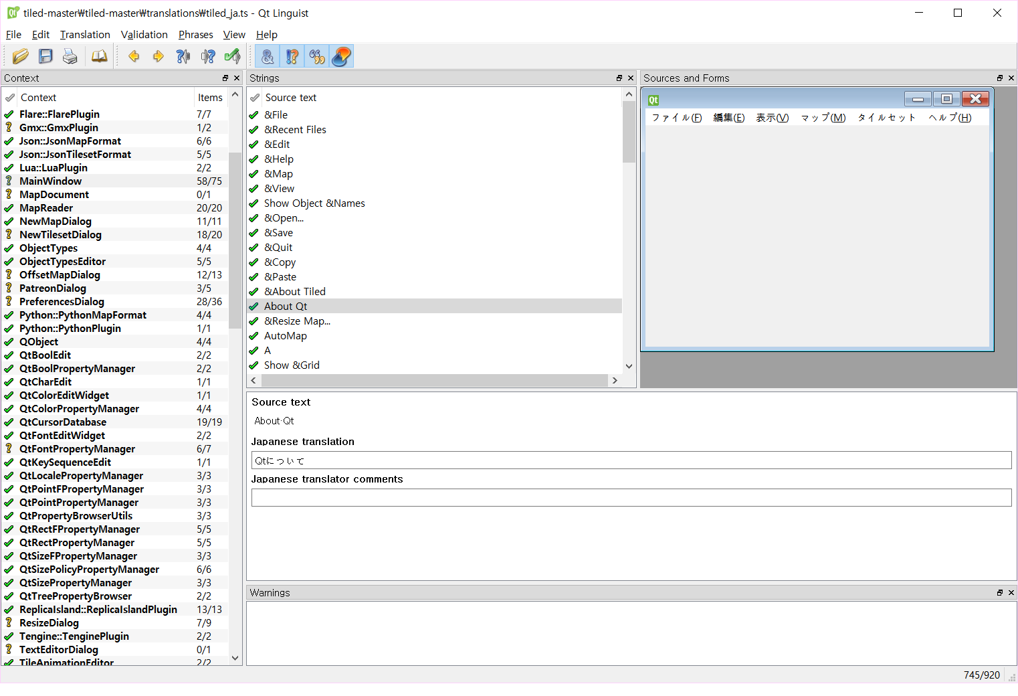Screen dimensions: 1018x696
Task: Close the Warnings panel
Action: (x=1011, y=593)
